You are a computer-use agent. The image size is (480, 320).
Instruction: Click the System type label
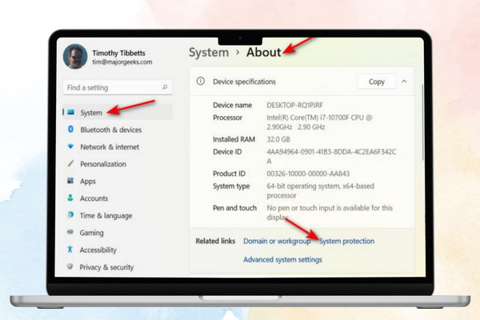point(231,186)
